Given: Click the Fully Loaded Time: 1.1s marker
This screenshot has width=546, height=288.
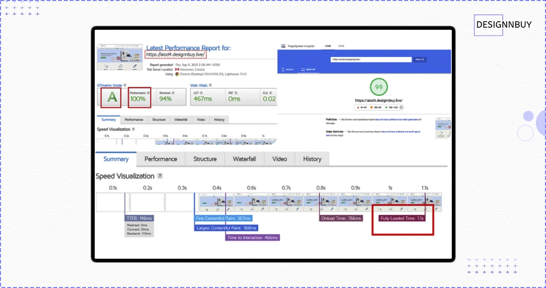Looking at the screenshot, I should tap(402, 218).
